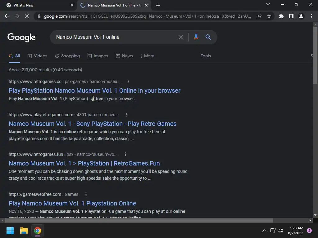Open options for the retrogames.fun result
Screen dimensions: 318x238
125,154
